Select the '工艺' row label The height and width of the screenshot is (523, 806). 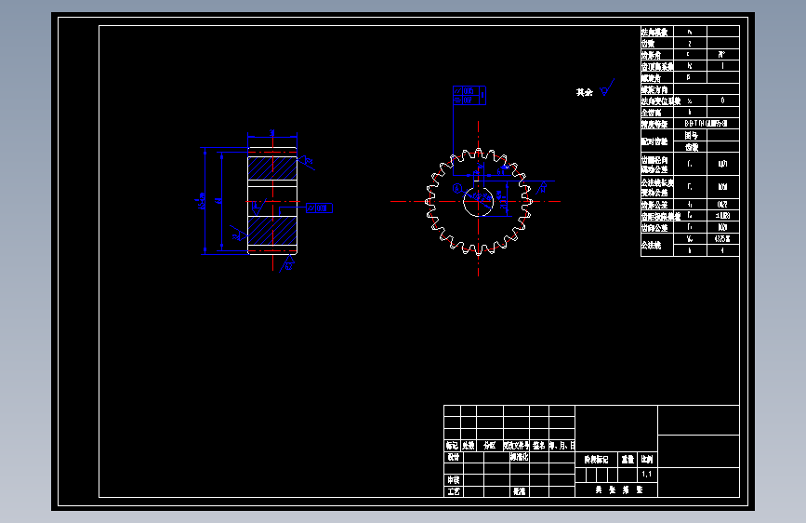(454, 491)
